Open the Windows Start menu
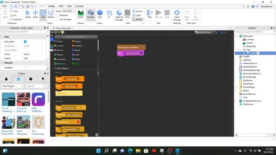 pos(99,151)
